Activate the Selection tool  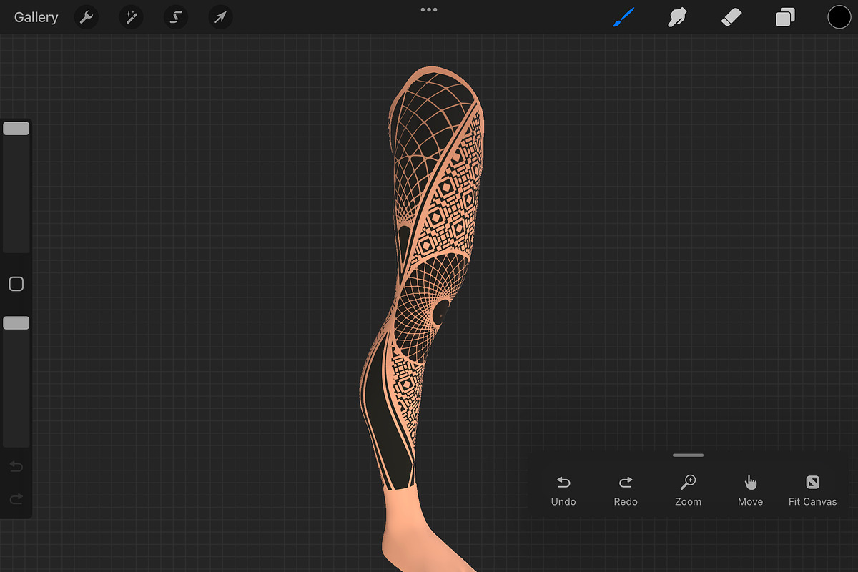175,16
